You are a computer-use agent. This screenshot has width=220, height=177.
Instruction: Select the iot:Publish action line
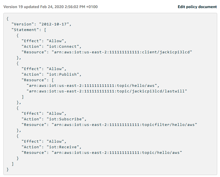pyautogui.click(x=51, y=75)
